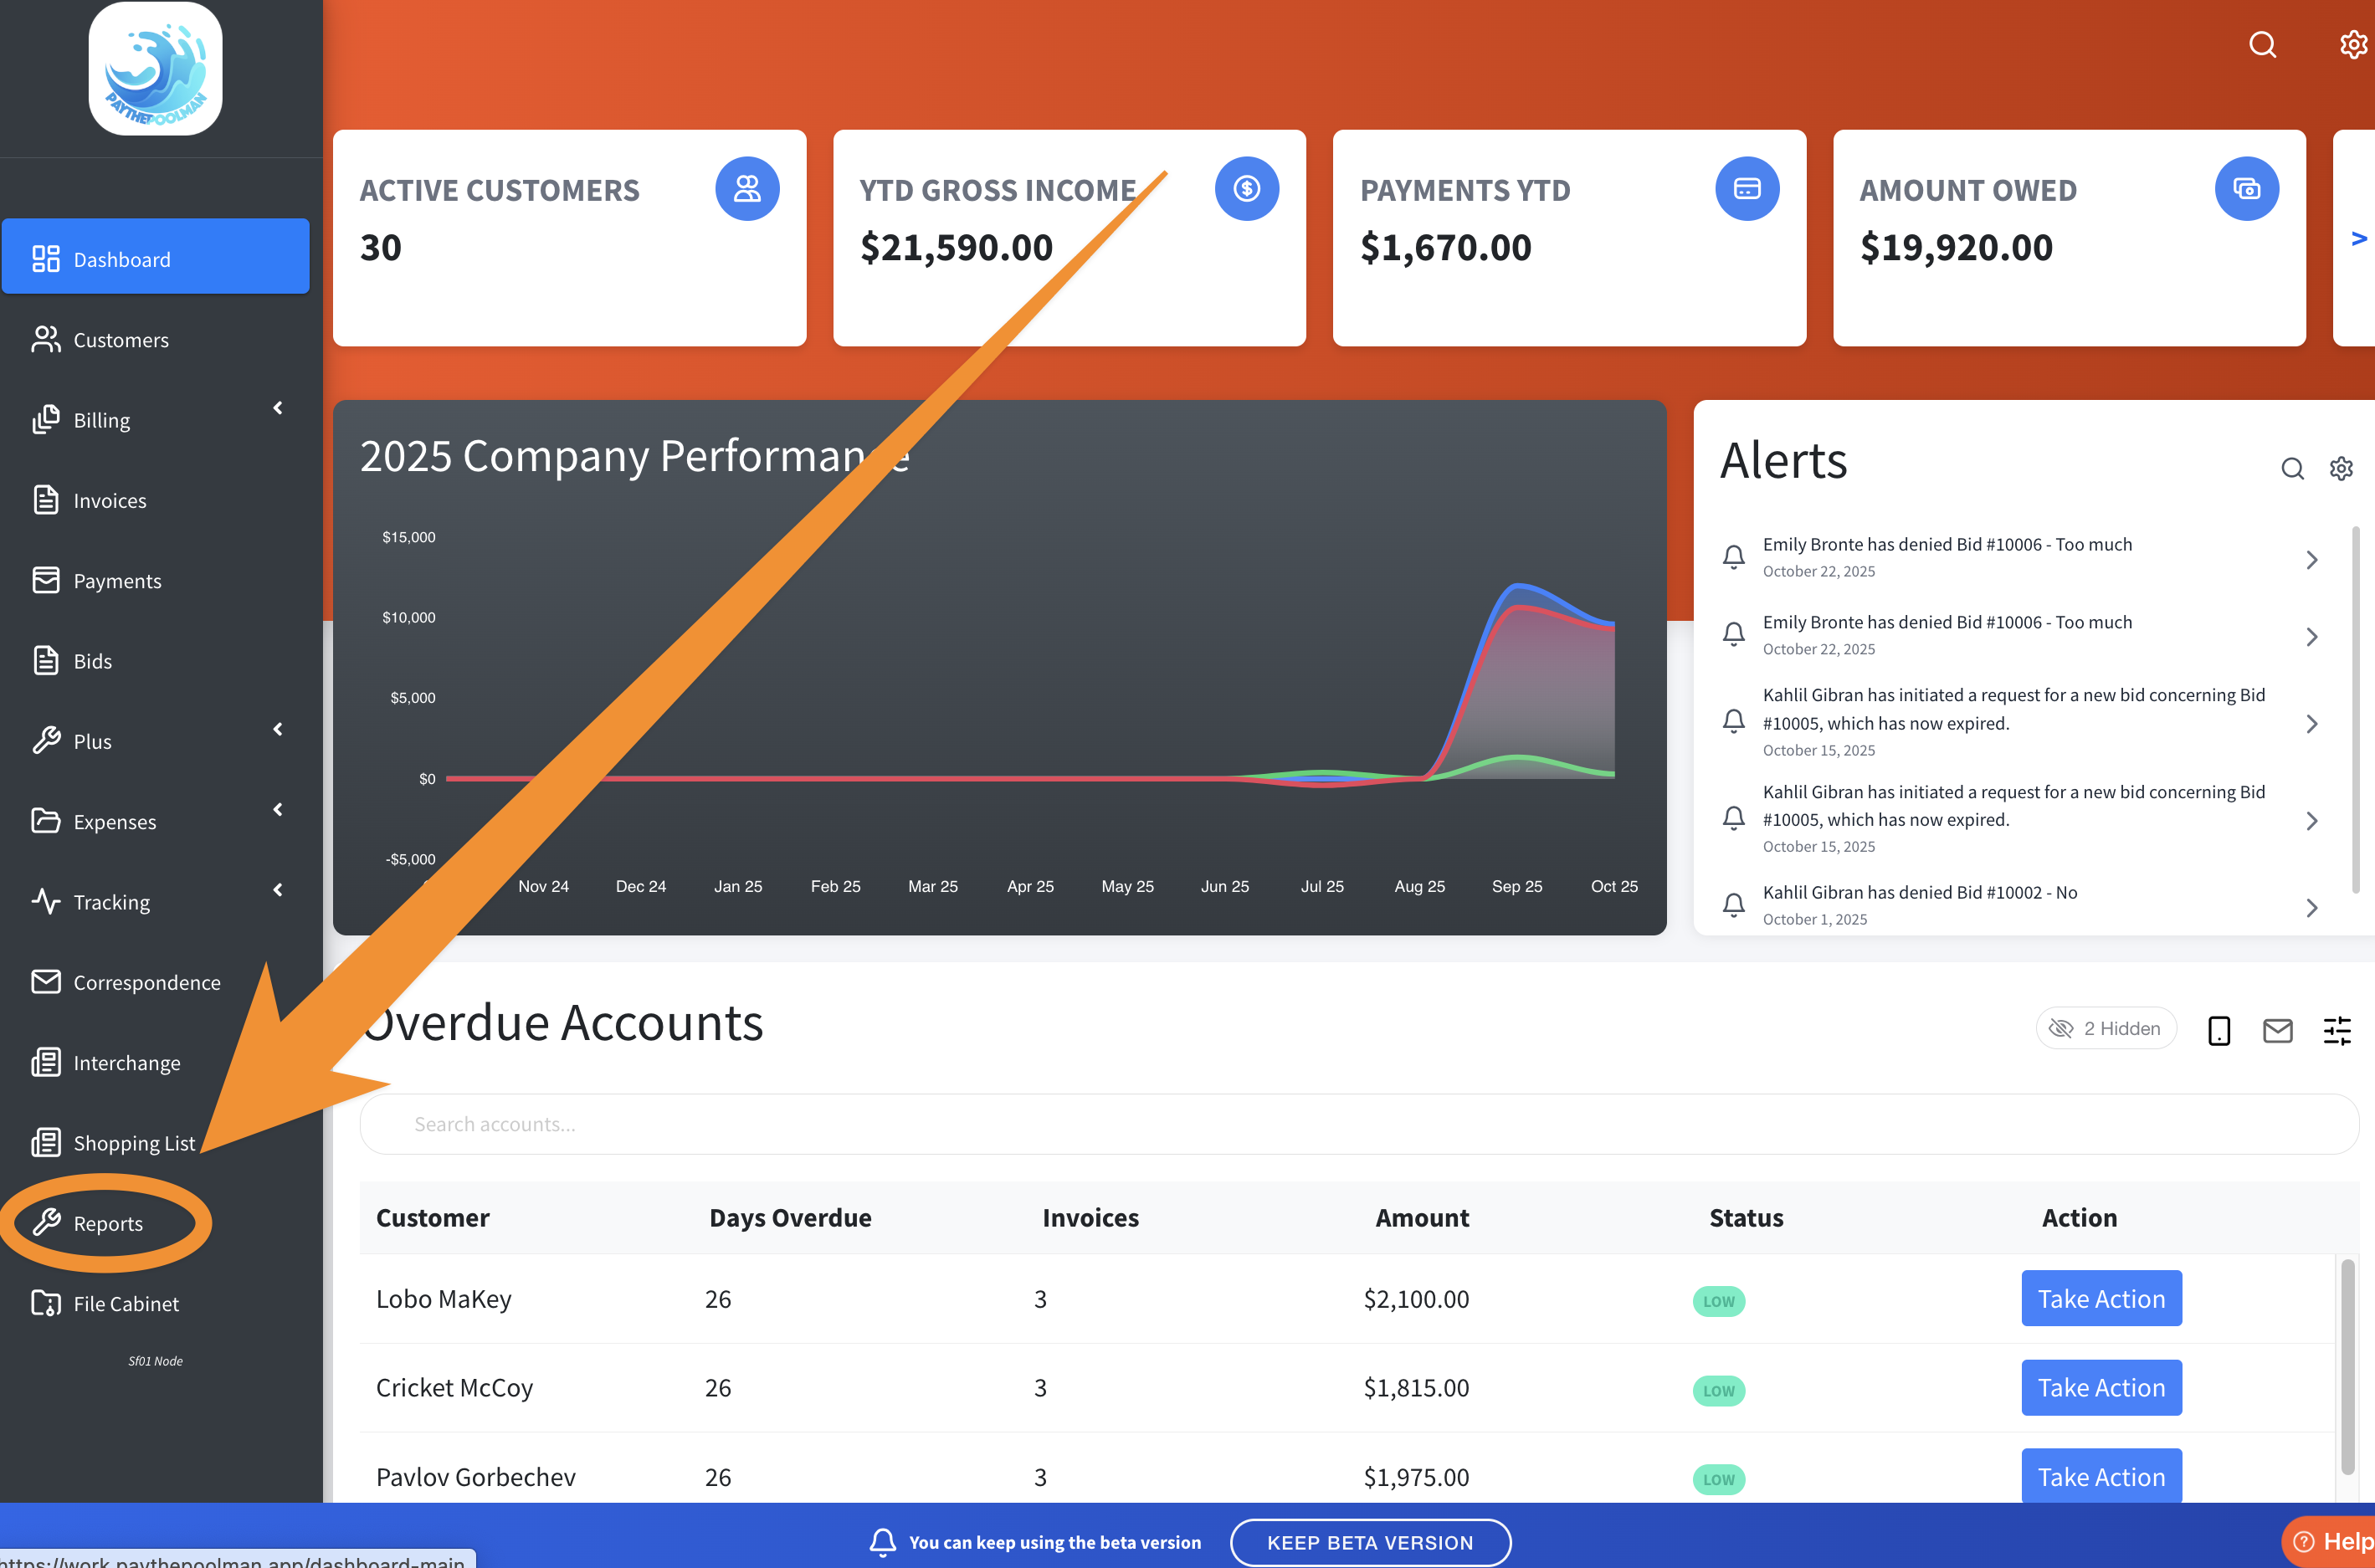Click Take Action for Lobo MaKey
The width and height of the screenshot is (2375, 1568).
point(2101,1298)
